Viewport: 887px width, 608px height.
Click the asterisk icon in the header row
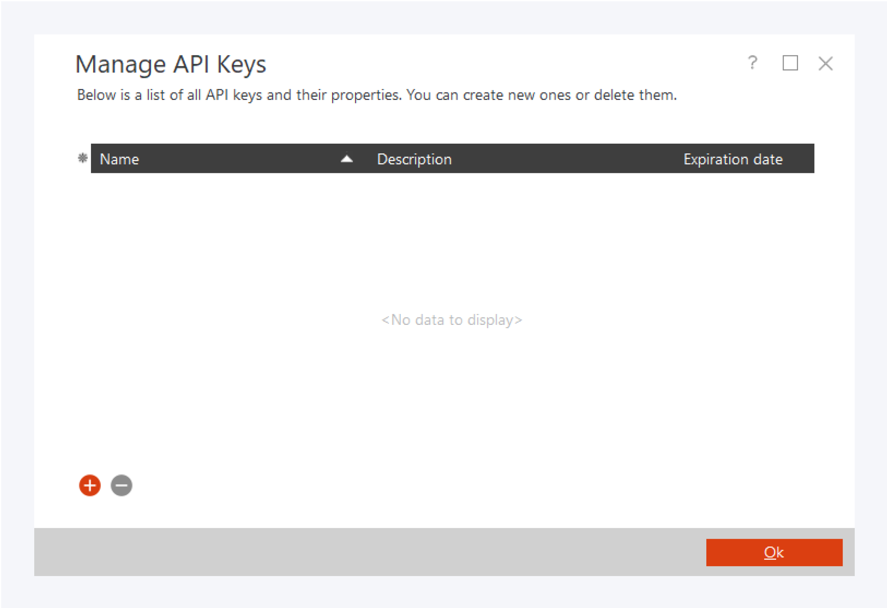pyautogui.click(x=82, y=159)
